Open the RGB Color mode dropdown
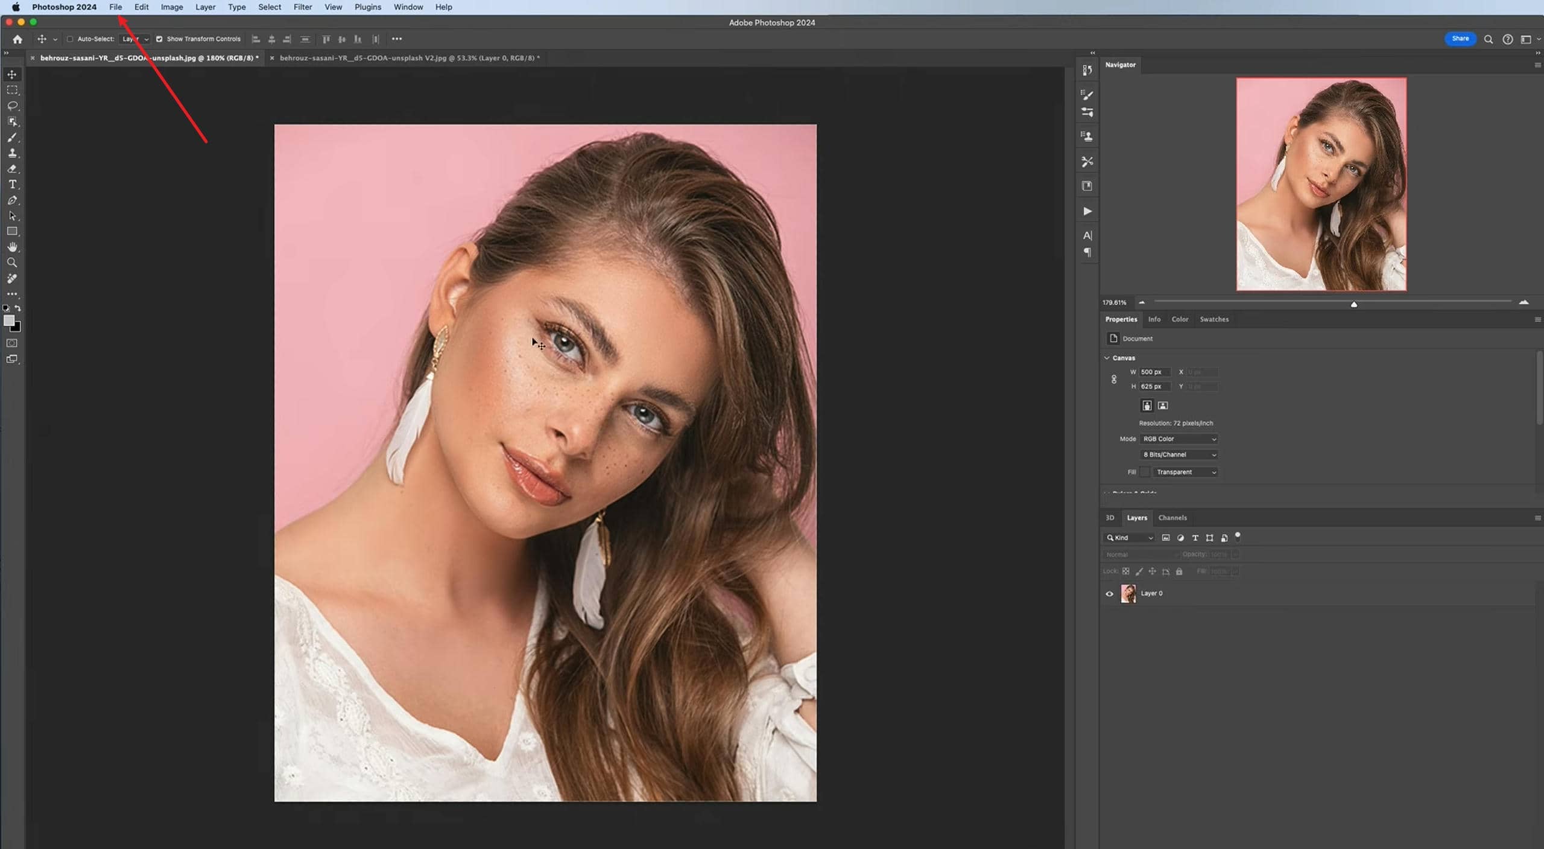Viewport: 1544px width, 849px height. tap(1179, 439)
